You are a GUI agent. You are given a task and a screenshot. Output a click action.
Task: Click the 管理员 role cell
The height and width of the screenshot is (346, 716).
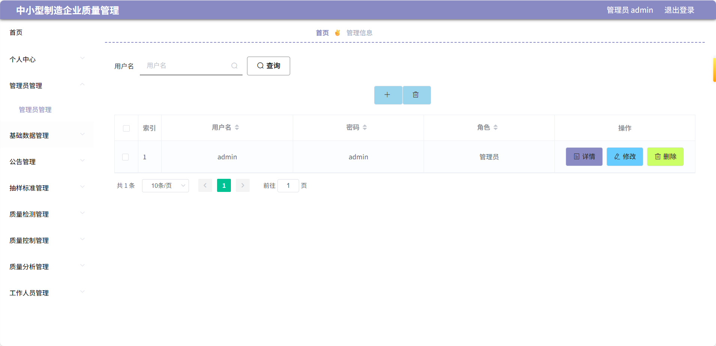click(x=489, y=157)
